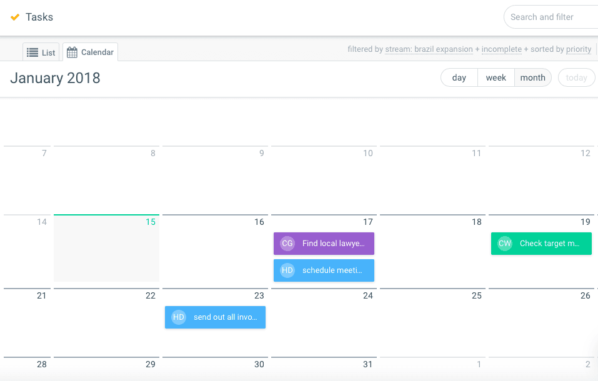
Task: Select month view
Action: [x=532, y=77]
